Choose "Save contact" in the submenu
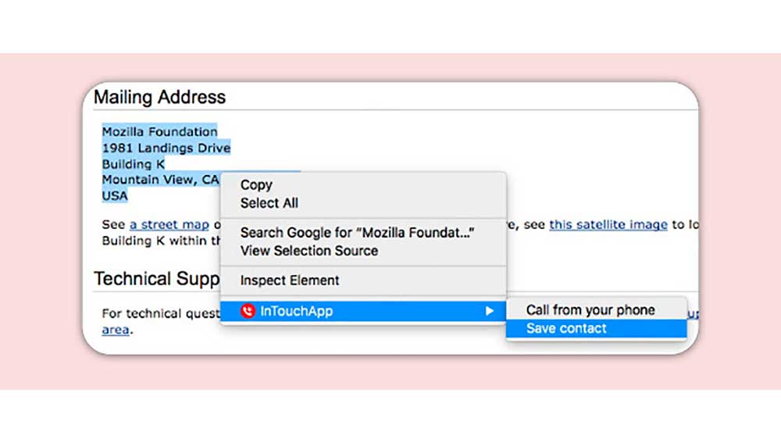This screenshot has height=443, width=781. pyautogui.click(x=566, y=328)
